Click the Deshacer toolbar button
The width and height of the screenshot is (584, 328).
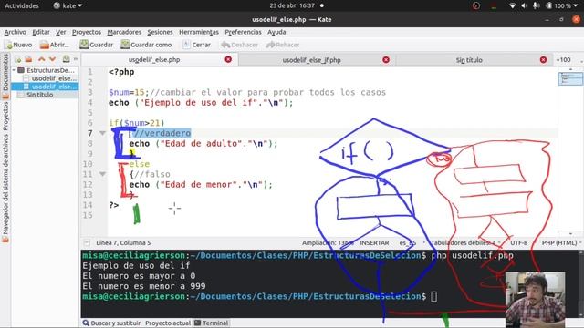click(x=239, y=45)
